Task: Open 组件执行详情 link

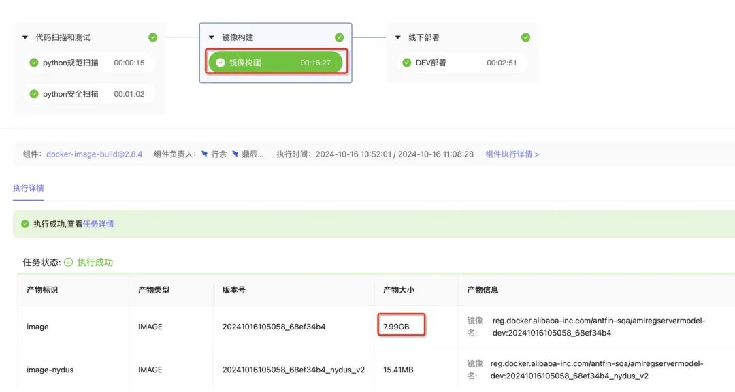Action: pyautogui.click(x=512, y=154)
